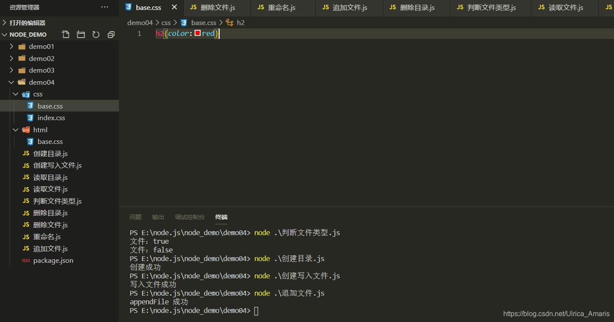Click the html folder icon
The image size is (614, 322).
click(x=26, y=130)
